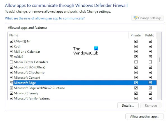Click the shield icon on Change settings
Image resolution: width=168 pixels, height=122 pixels.
click(136, 18)
